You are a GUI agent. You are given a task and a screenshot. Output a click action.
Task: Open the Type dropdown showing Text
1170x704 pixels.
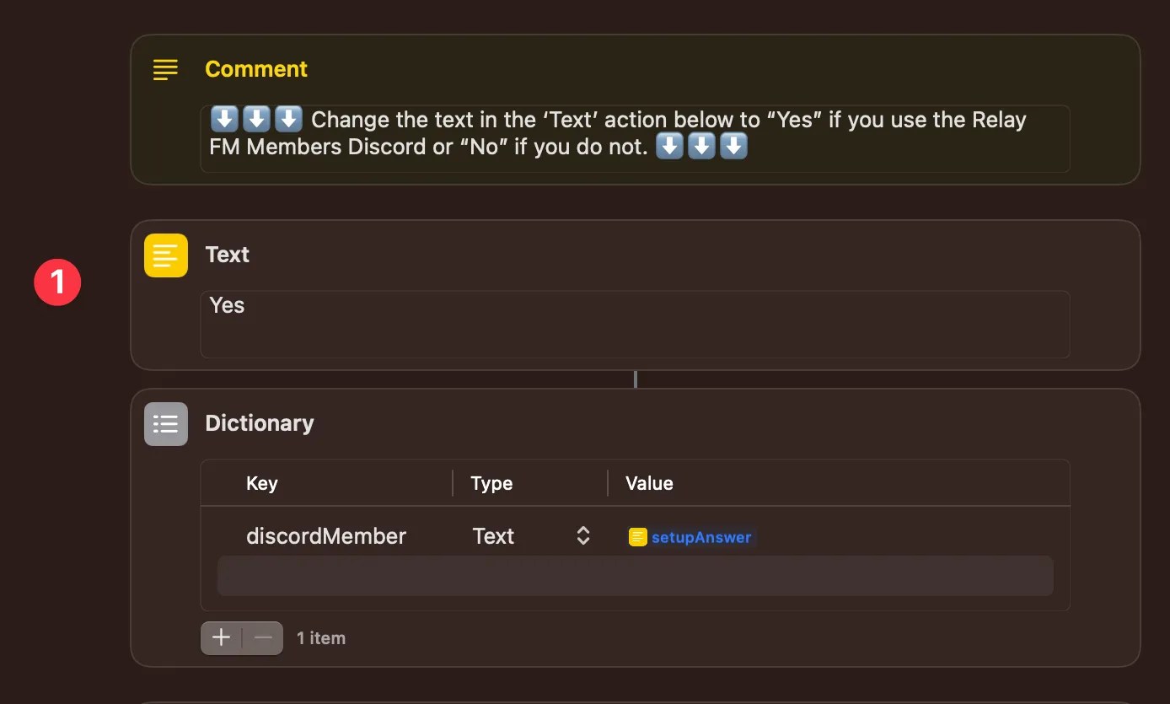tap(494, 535)
